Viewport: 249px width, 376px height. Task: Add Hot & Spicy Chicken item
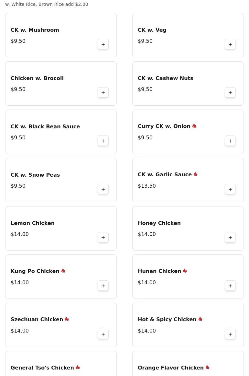click(x=230, y=334)
